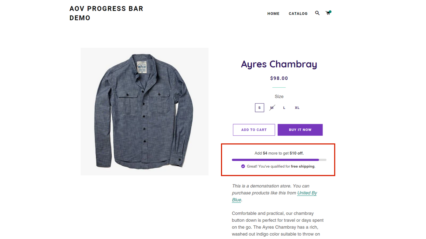Click the ADD TO CART button
This screenshot has width=426, height=239.
click(x=254, y=130)
